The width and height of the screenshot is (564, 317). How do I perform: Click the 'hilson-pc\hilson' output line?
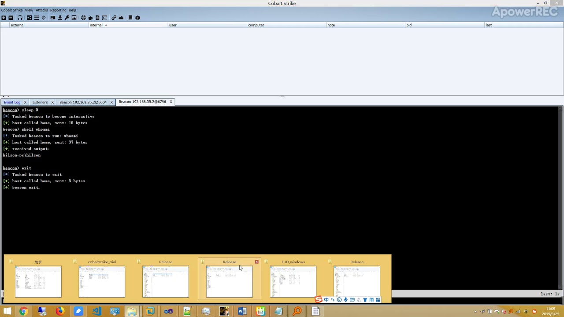point(22,155)
